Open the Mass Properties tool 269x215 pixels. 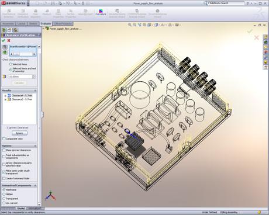(x=58, y=13)
